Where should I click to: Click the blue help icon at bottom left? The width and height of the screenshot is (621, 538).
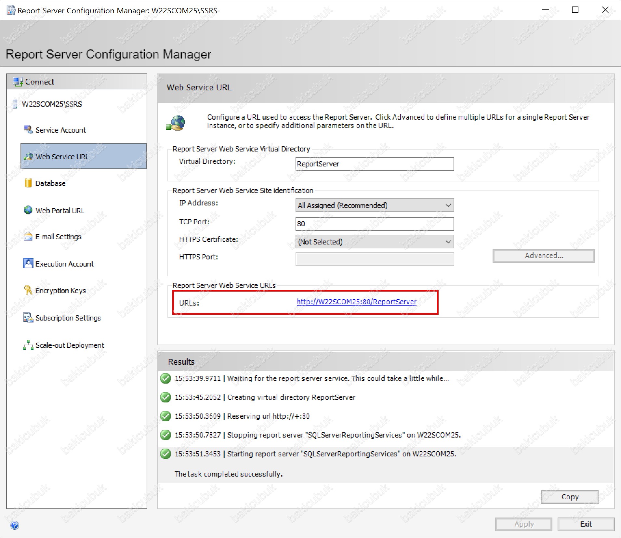15,525
